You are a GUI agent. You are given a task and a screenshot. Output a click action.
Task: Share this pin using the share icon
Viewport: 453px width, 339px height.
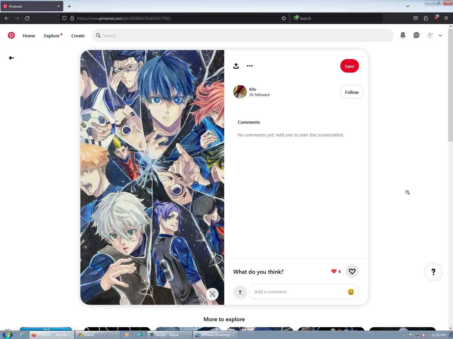[236, 66]
